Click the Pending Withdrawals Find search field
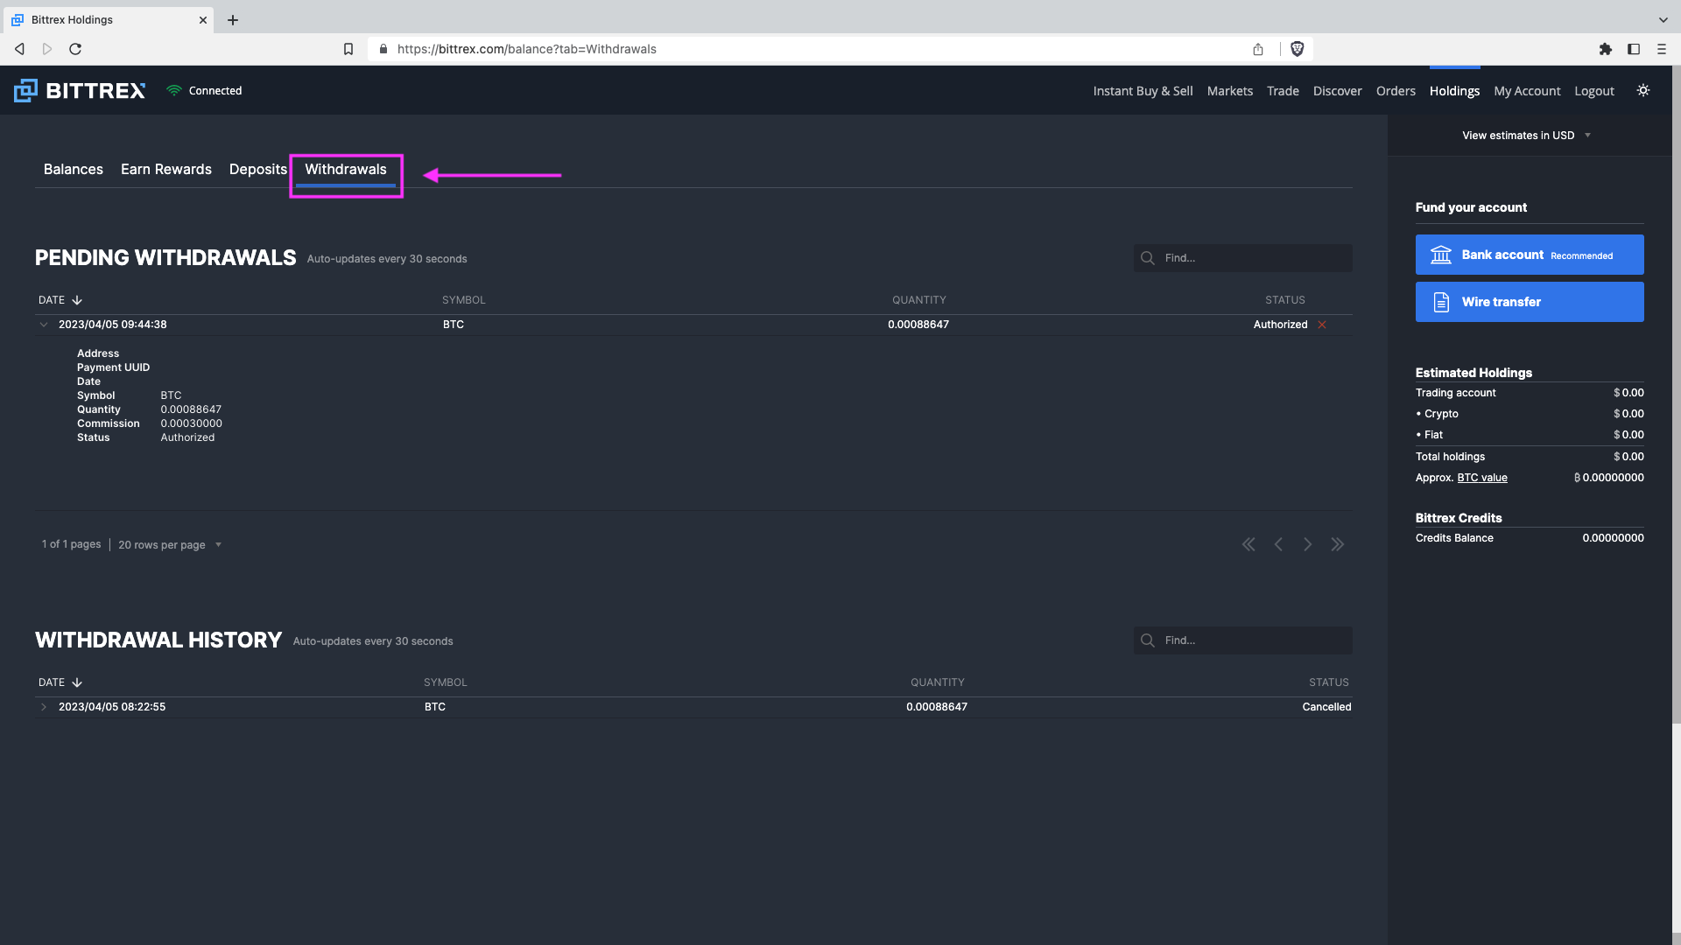Image resolution: width=1681 pixels, height=945 pixels. pos(1252,258)
